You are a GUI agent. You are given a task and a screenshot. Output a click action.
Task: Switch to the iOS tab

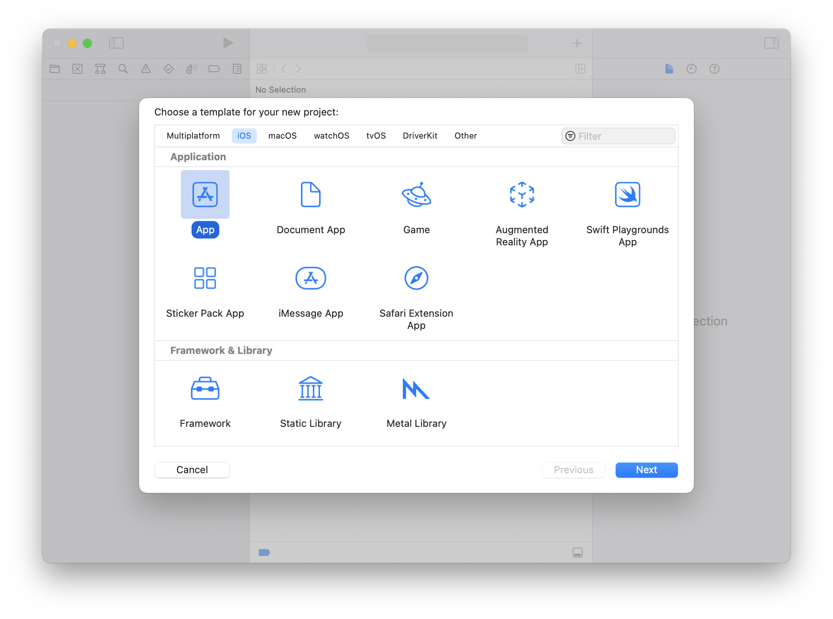point(244,136)
